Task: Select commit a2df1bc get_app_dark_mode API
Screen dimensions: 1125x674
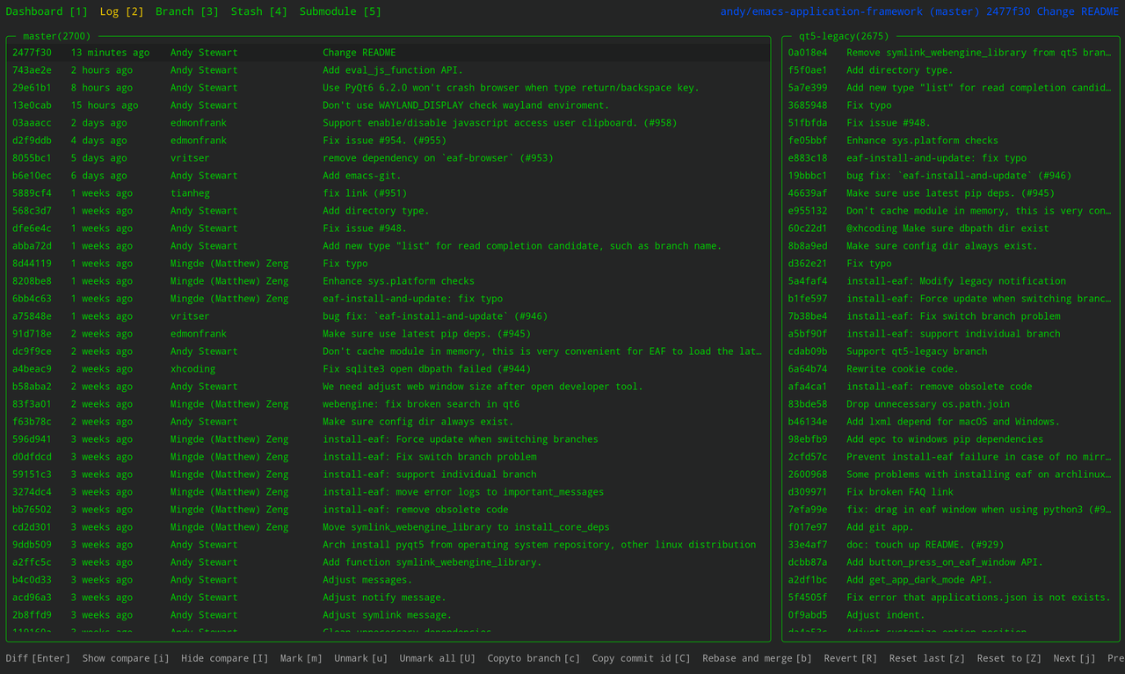Action: pos(950,580)
